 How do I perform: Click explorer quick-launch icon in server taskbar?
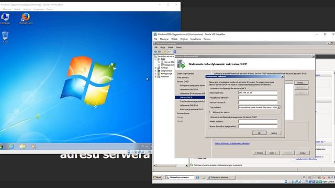pyautogui.click(x=204, y=178)
